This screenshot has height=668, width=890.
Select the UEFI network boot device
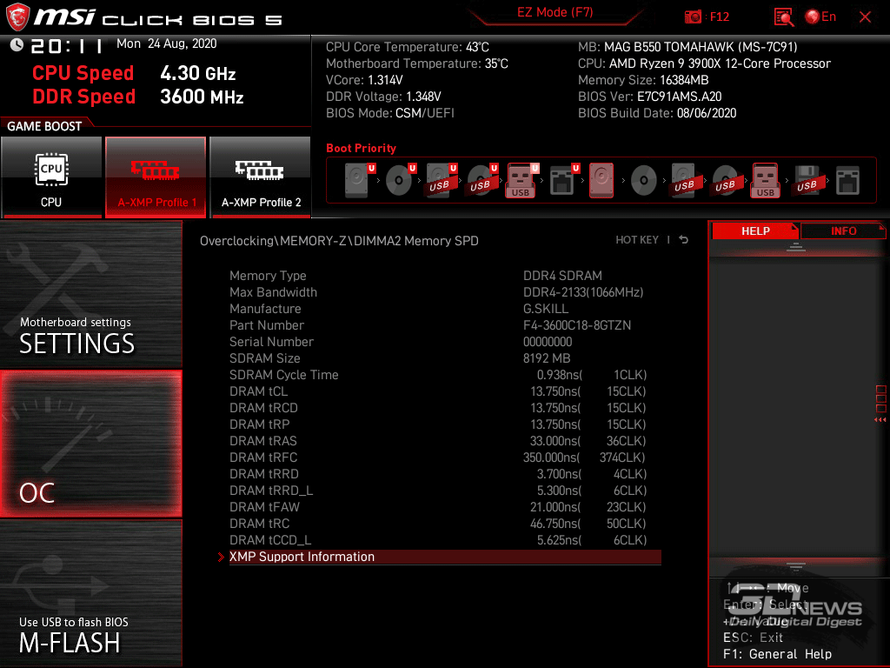click(x=563, y=180)
